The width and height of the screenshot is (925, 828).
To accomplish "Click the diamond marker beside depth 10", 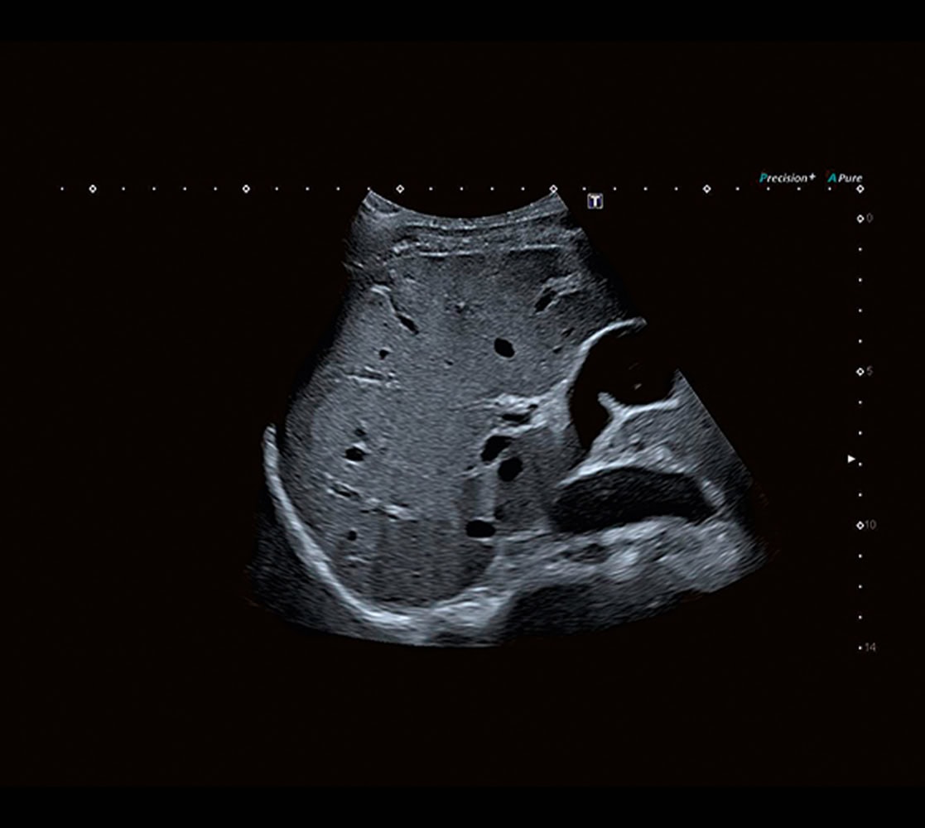I will (860, 525).
